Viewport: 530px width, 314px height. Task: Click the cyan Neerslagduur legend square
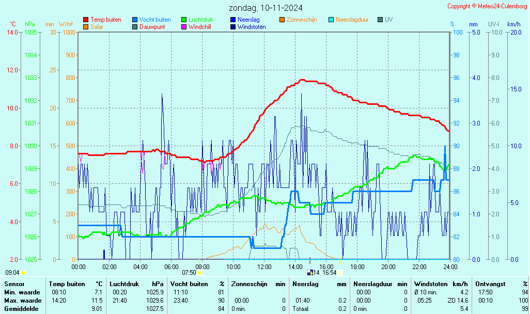[331, 20]
